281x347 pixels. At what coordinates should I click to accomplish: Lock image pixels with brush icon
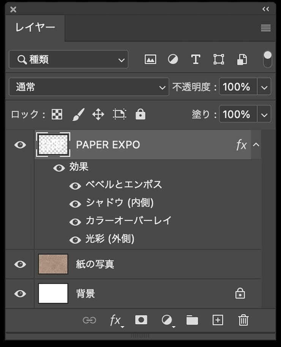point(78,114)
